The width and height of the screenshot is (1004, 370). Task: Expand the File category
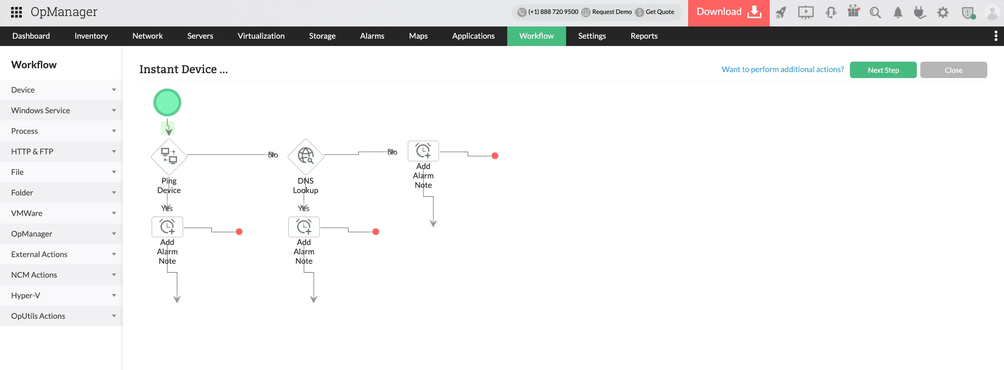61,172
